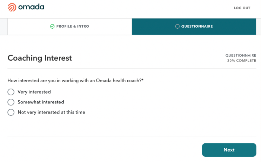Click the Questionnaire label above 30% Complete
Screen dimensions: 261x162
click(241, 55)
